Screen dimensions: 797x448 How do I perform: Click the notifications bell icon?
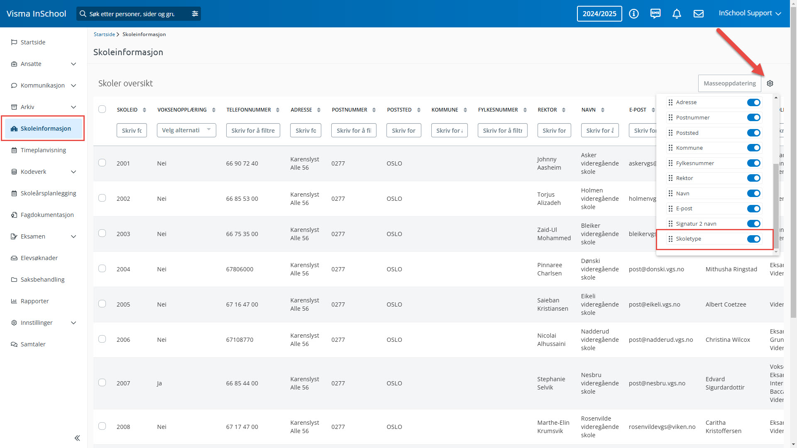(677, 14)
